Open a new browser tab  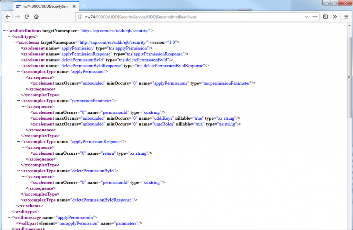pyautogui.click(x=84, y=6)
